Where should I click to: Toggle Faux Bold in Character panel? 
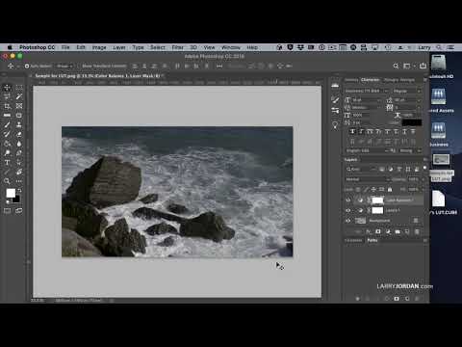click(x=352, y=132)
